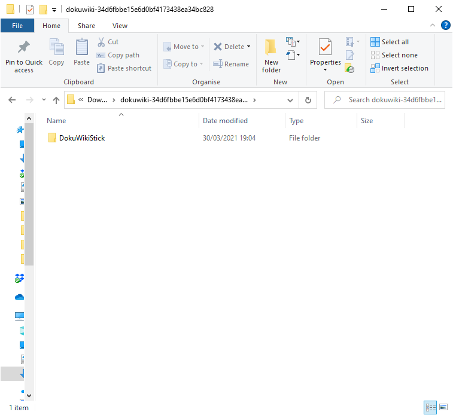Switch to Details view layout
Viewport: 453px width, 415px height.
point(430,407)
